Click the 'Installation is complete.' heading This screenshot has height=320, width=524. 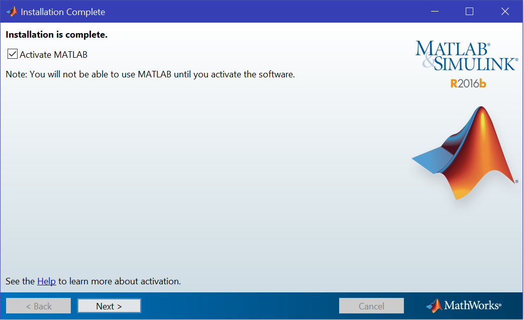[x=56, y=35]
